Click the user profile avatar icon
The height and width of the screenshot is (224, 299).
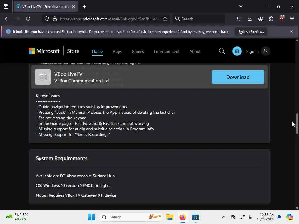pyautogui.click(x=265, y=51)
